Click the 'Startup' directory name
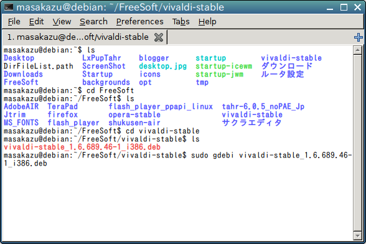The image size is (366, 244). 97,74
